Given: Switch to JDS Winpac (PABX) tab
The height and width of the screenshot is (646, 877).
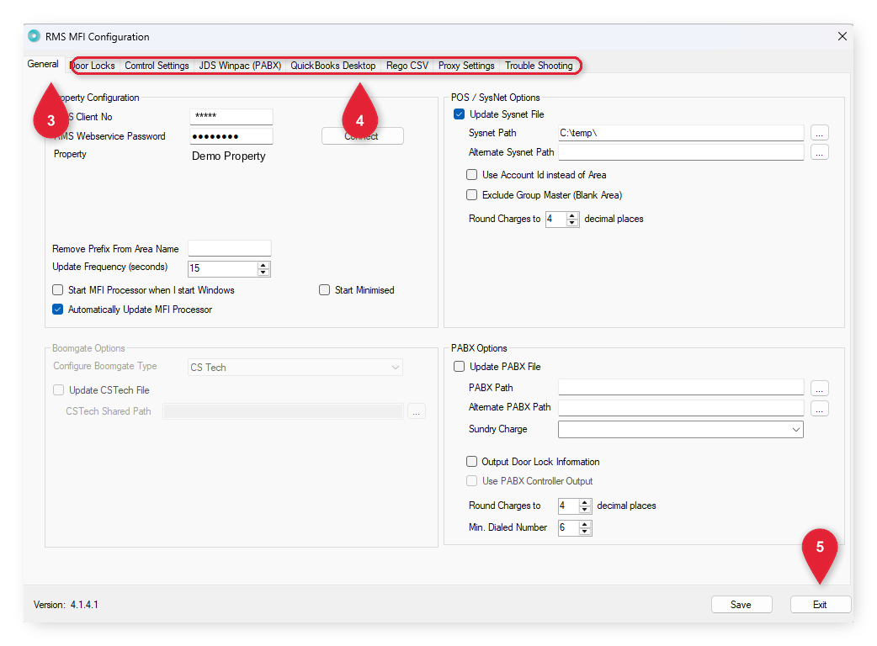Looking at the screenshot, I should [x=240, y=66].
